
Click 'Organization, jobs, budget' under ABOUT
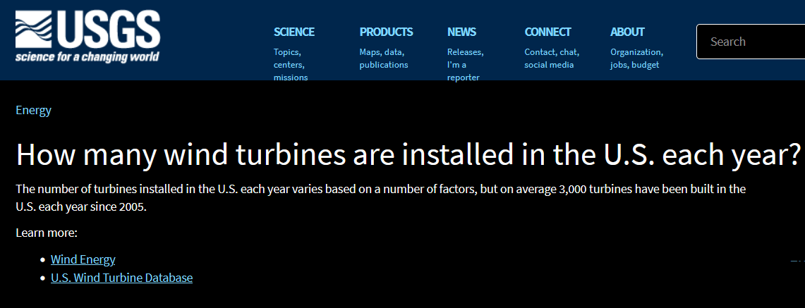636,58
